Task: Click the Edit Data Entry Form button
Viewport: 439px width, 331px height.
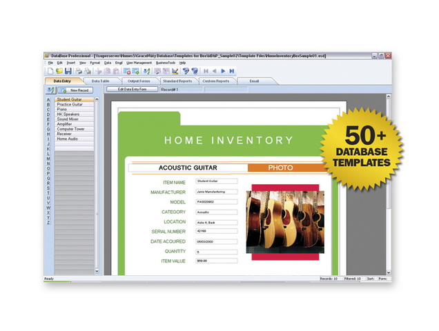Action: [x=130, y=90]
